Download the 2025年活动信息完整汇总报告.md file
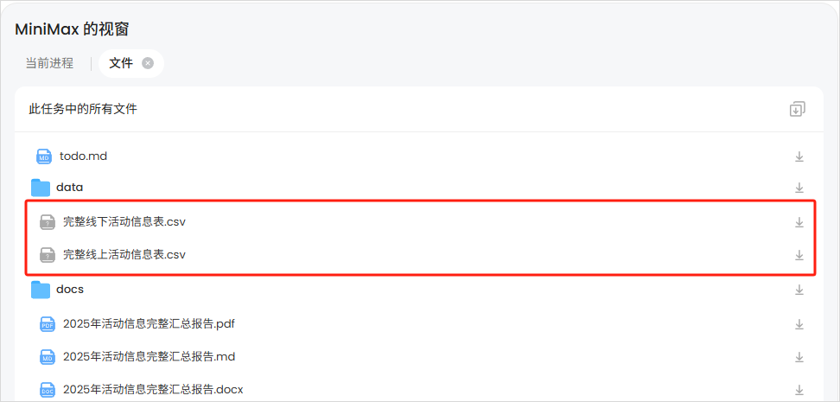 [799, 357]
